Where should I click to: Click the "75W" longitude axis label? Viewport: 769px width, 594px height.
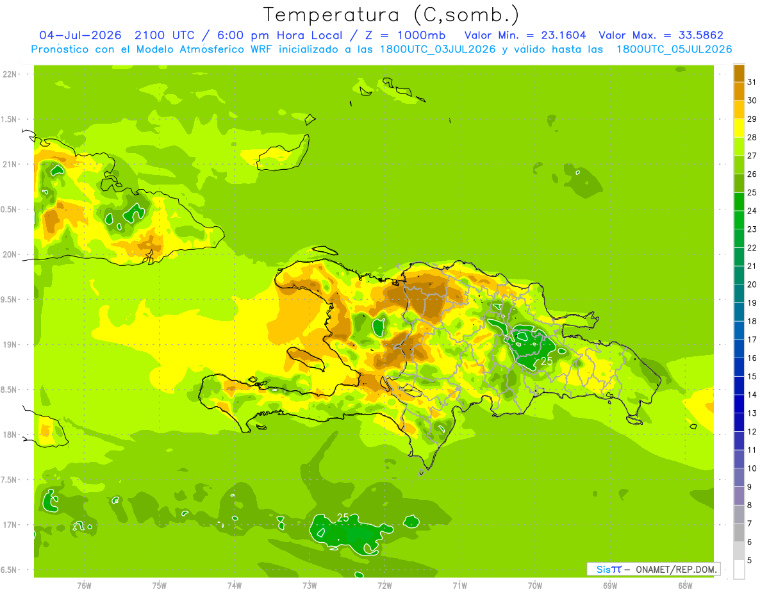pos(159,585)
